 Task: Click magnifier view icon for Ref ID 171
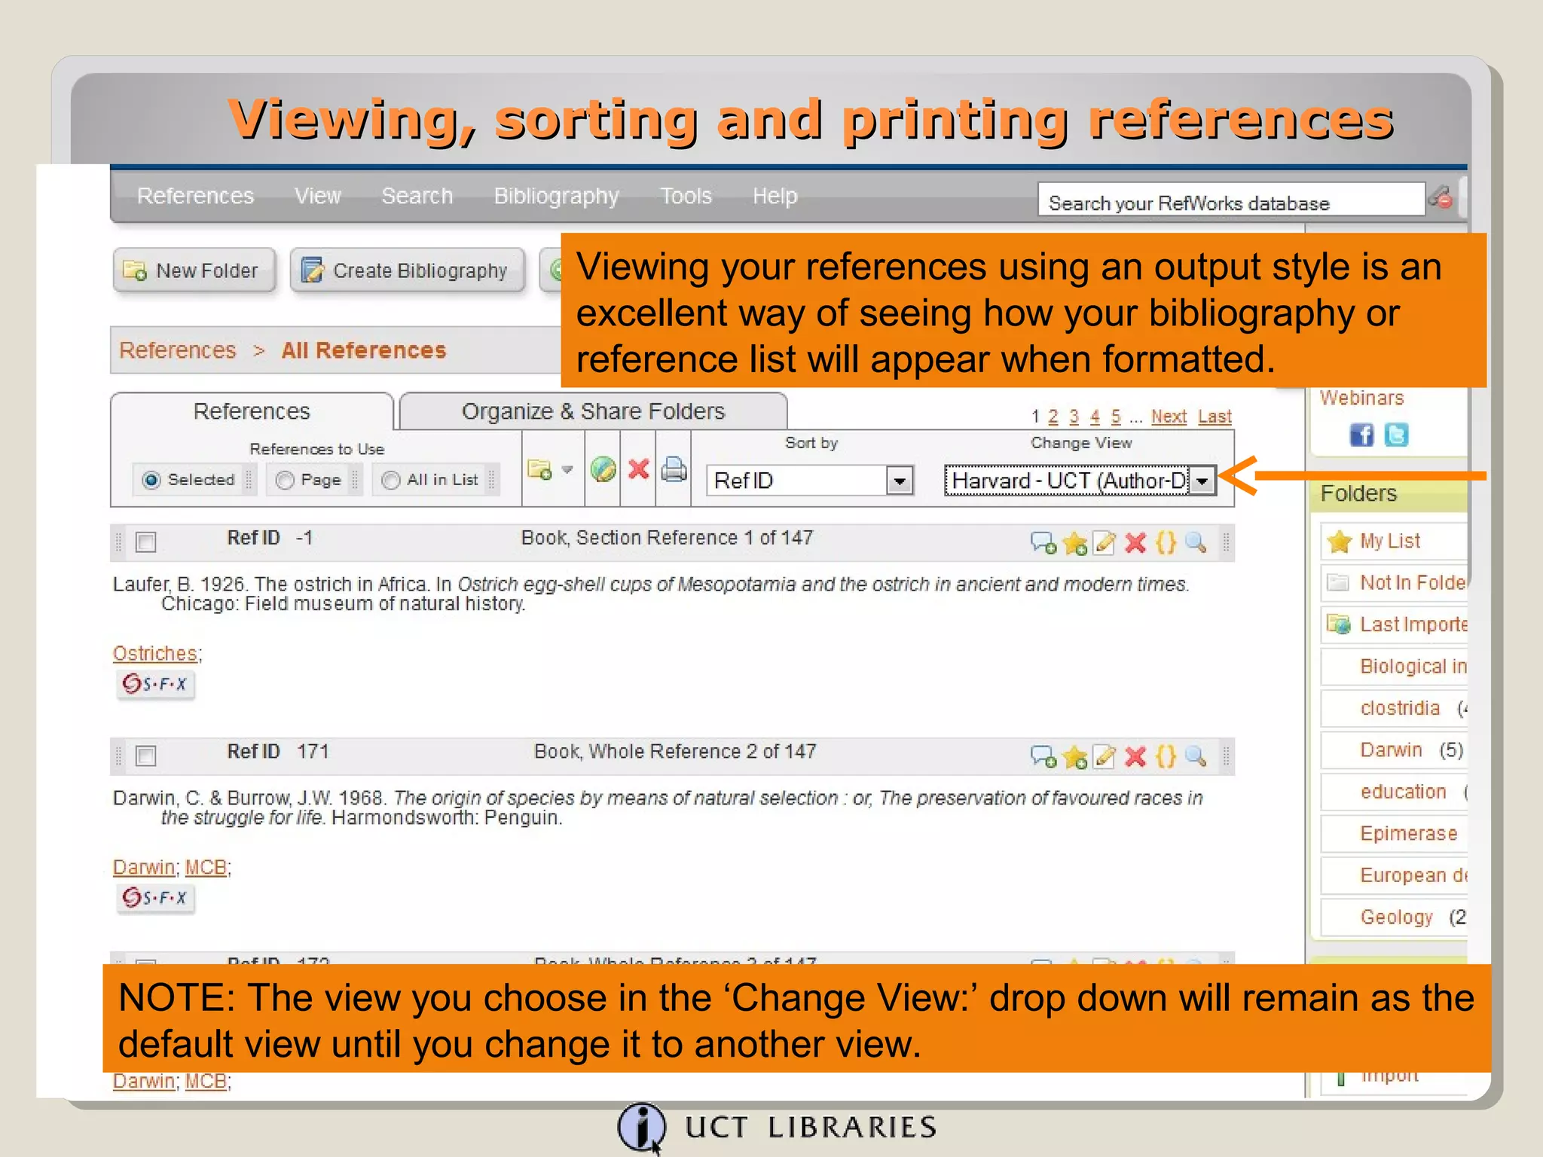pos(1196,756)
